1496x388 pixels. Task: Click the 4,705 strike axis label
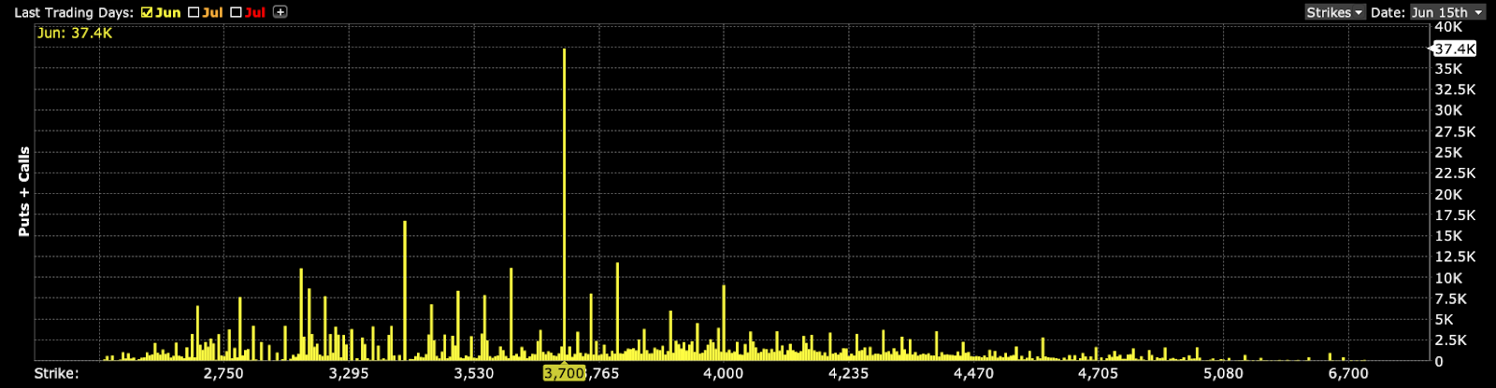1098,373
